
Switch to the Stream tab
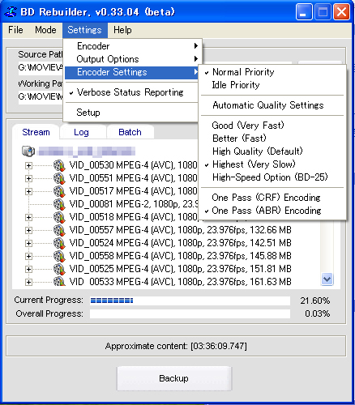(x=36, y=132)
